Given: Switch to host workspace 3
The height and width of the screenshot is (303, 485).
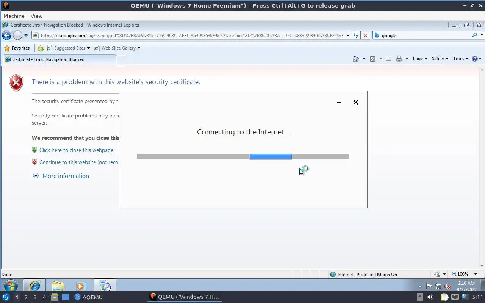Looking at the screenshot, I should tap(35, 297).
